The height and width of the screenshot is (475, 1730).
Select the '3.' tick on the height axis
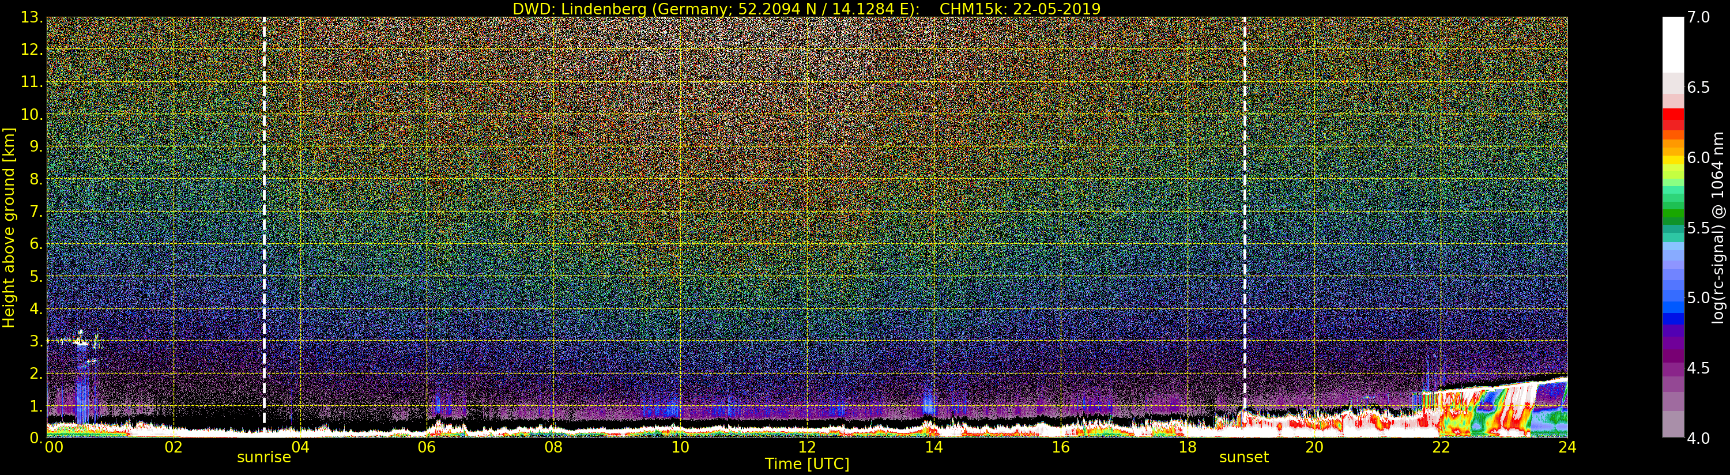pos(36,341)
